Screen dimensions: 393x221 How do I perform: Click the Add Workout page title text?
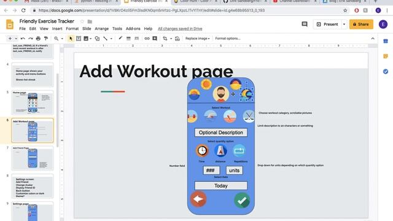pyautogui.click(x=156, y=72)
